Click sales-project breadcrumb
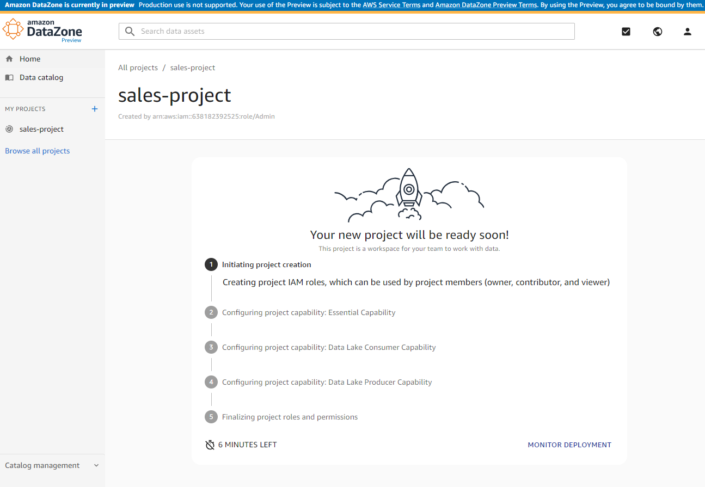This screenshot has height=487, width=705. coord(193,67)
